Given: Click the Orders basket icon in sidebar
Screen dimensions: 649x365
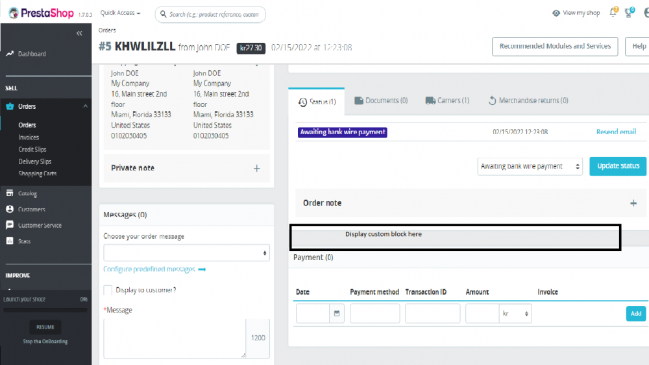Looking at the screenshot, I should 10,106.
